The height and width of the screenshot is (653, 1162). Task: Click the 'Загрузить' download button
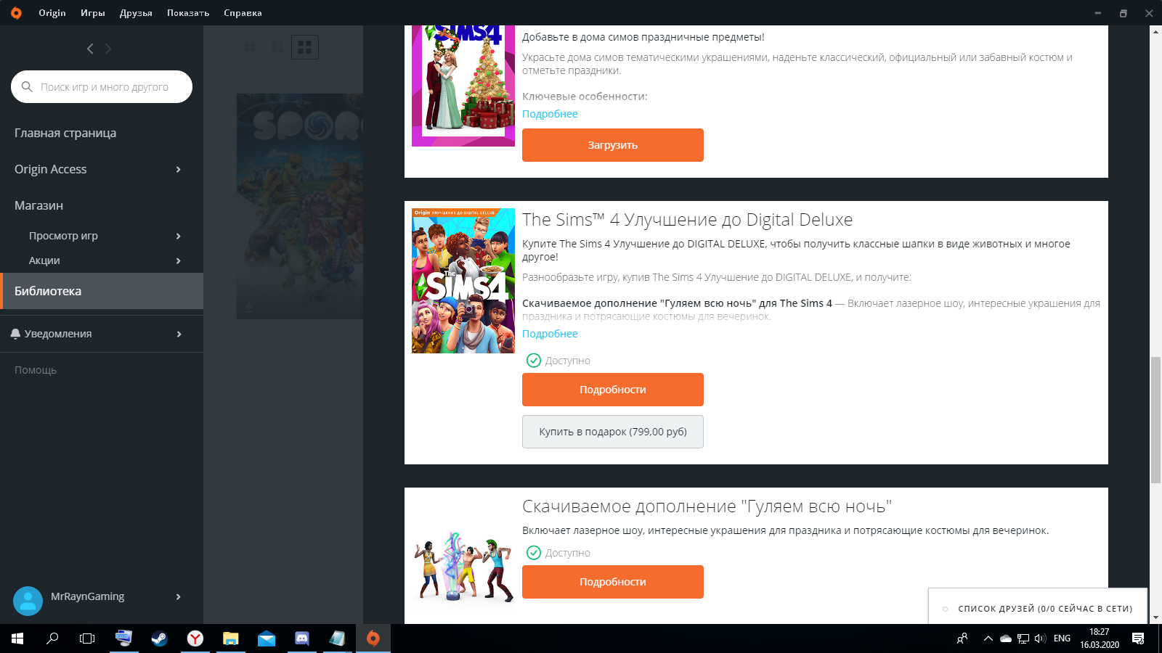pos(613,145)
